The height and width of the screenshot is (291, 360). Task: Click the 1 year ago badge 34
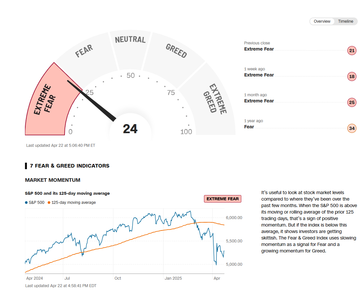352,128
